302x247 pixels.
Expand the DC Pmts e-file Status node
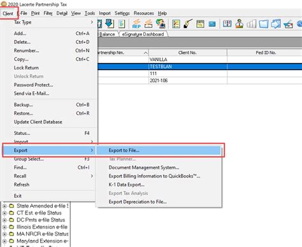pos(4,220)
